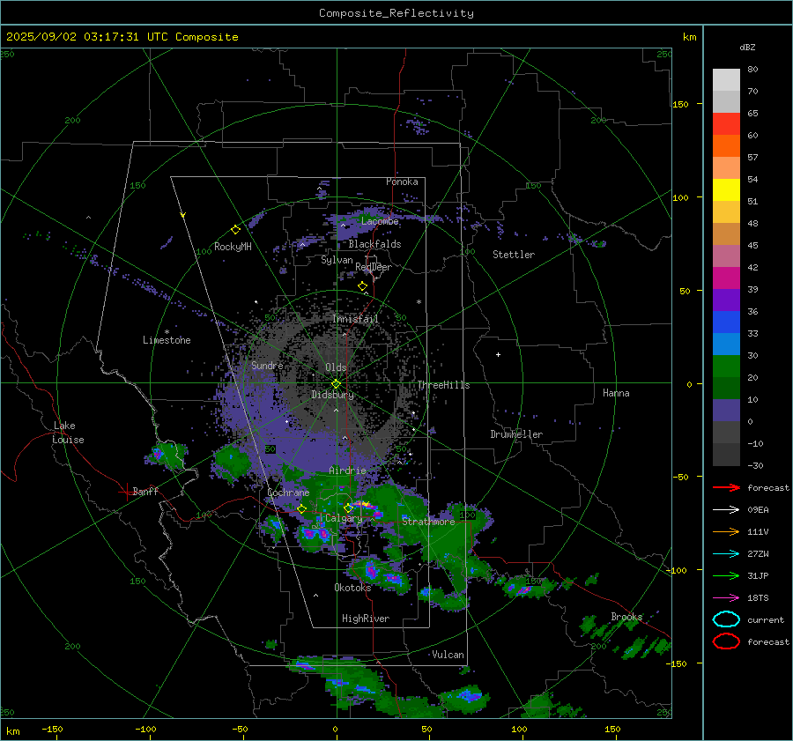Click the pink 45–42 dBZ color swatch
793x741 pixels.
tap(726, 256)
